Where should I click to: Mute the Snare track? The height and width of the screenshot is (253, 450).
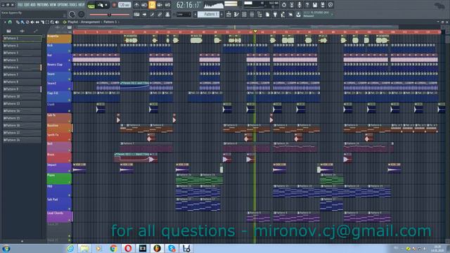[x=69, y=79]
